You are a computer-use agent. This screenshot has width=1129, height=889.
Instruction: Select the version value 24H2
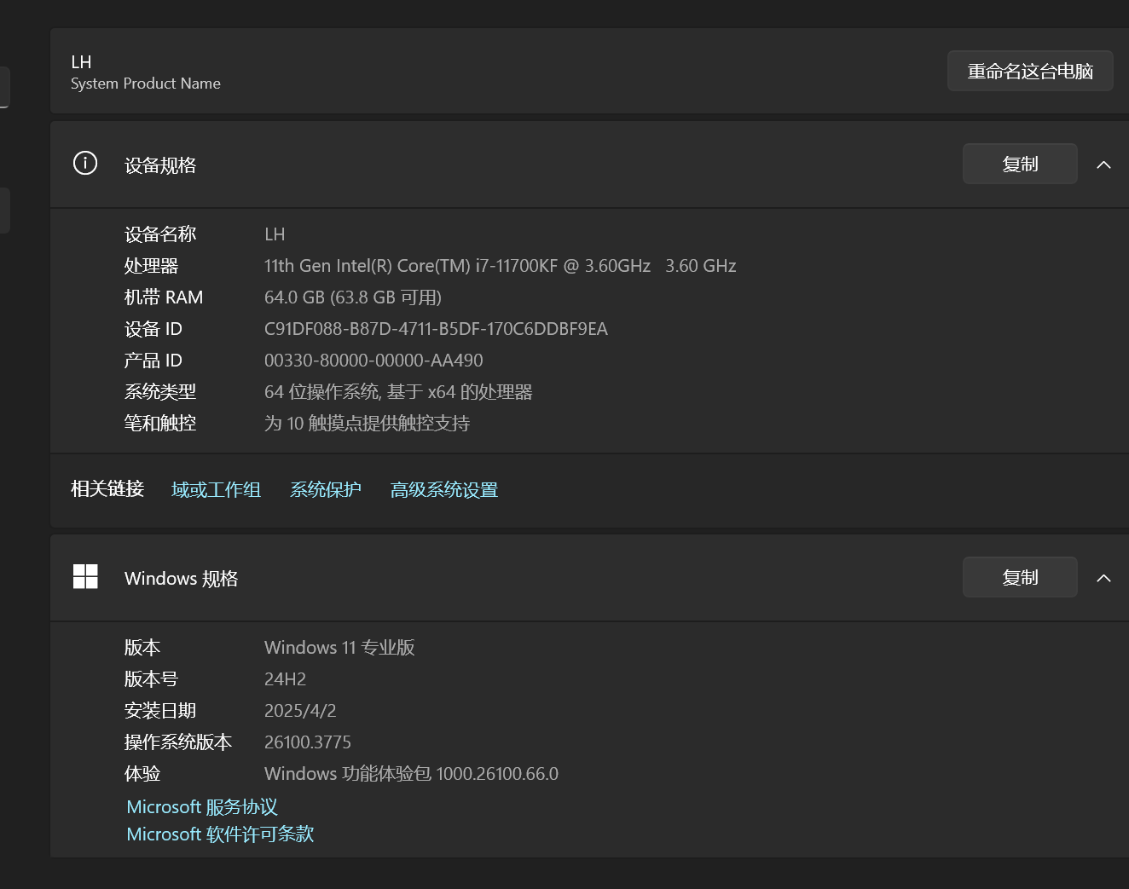[285, 679]
